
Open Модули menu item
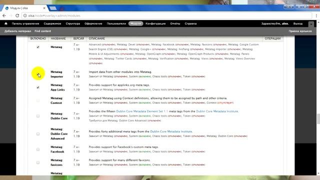(x=135, y=23)
